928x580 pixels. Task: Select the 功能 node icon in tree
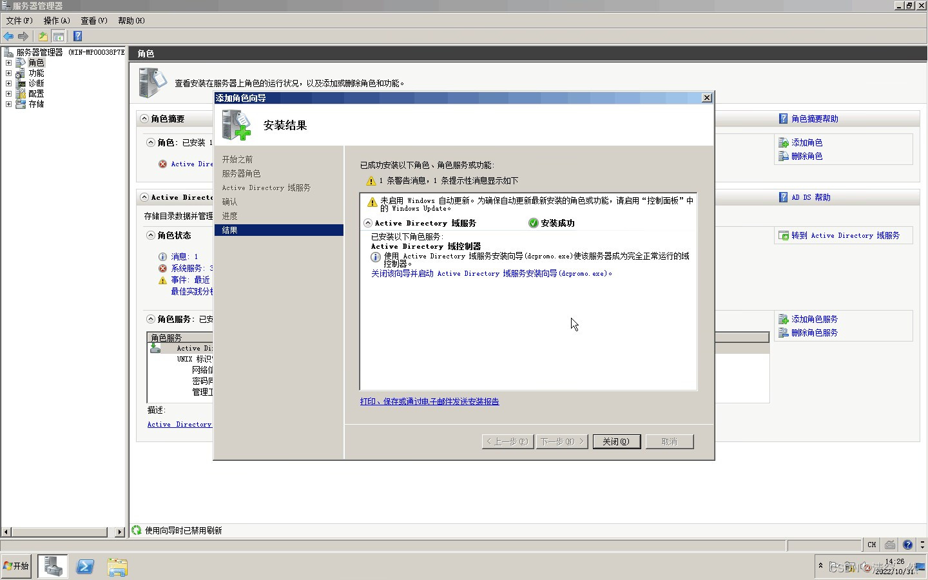[21, 73]
